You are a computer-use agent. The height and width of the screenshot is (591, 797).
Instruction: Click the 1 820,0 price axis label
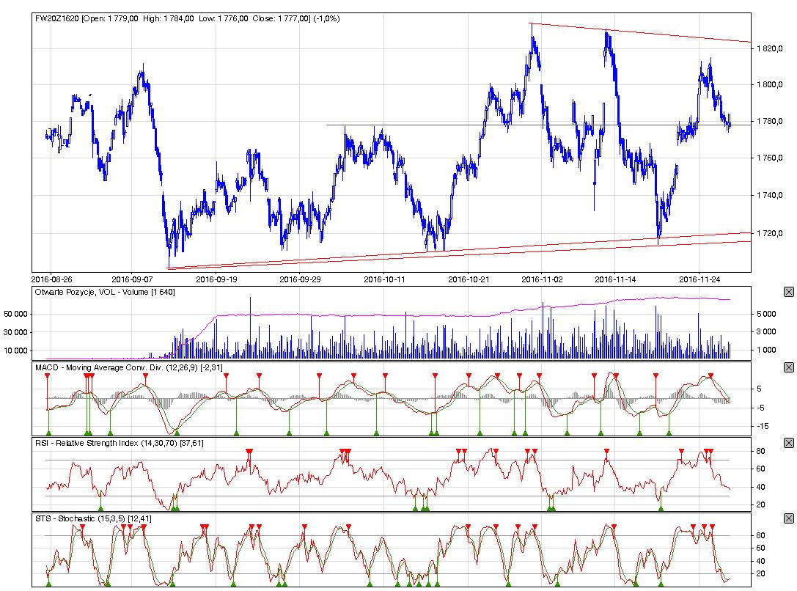coord(770,49)
